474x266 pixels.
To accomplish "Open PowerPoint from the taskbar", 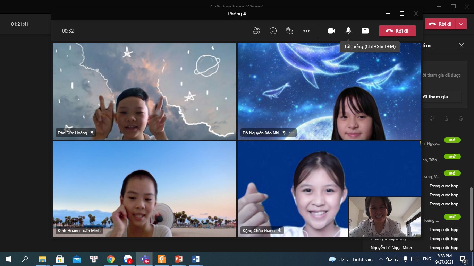I will point(178,259).
